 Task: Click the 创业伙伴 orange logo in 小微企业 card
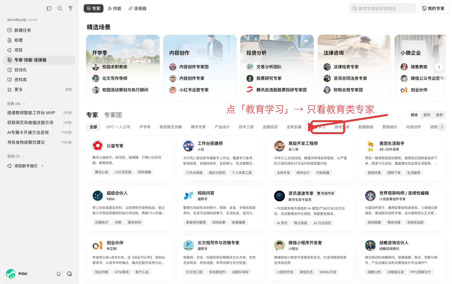click(404, 90)
